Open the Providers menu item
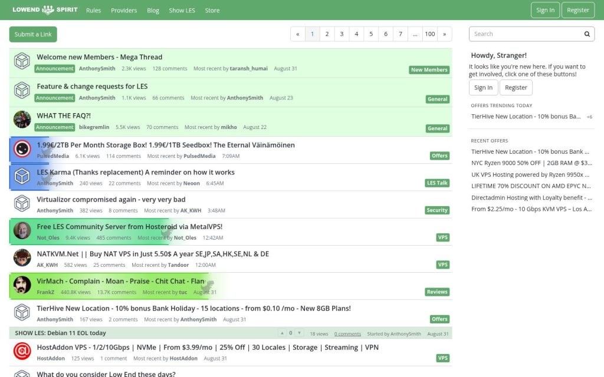The height and width of the screenshot is (377, 604). point(124,11)
